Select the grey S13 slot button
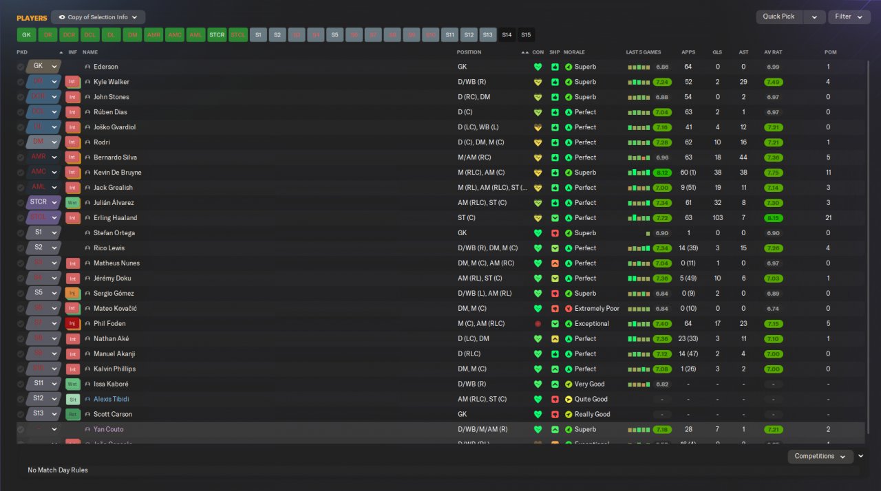 click(487, 35)
